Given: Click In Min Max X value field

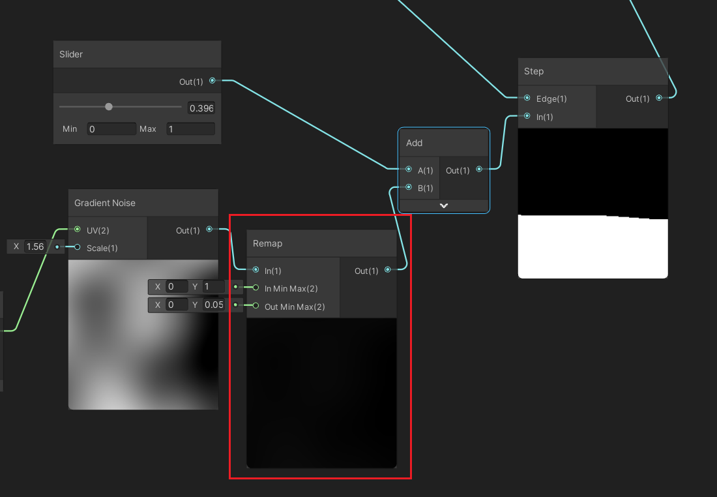Looking at the screenshot, I should [x=177, y=286].
